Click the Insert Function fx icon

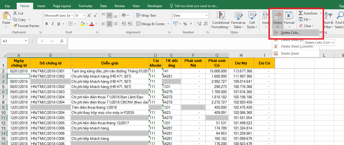[x=62, y=41]
